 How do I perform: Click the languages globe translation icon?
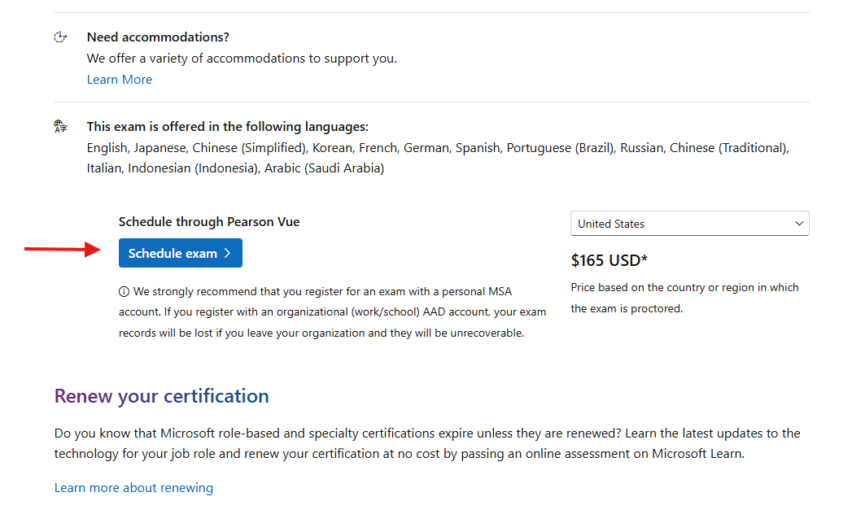pos(60,127)
